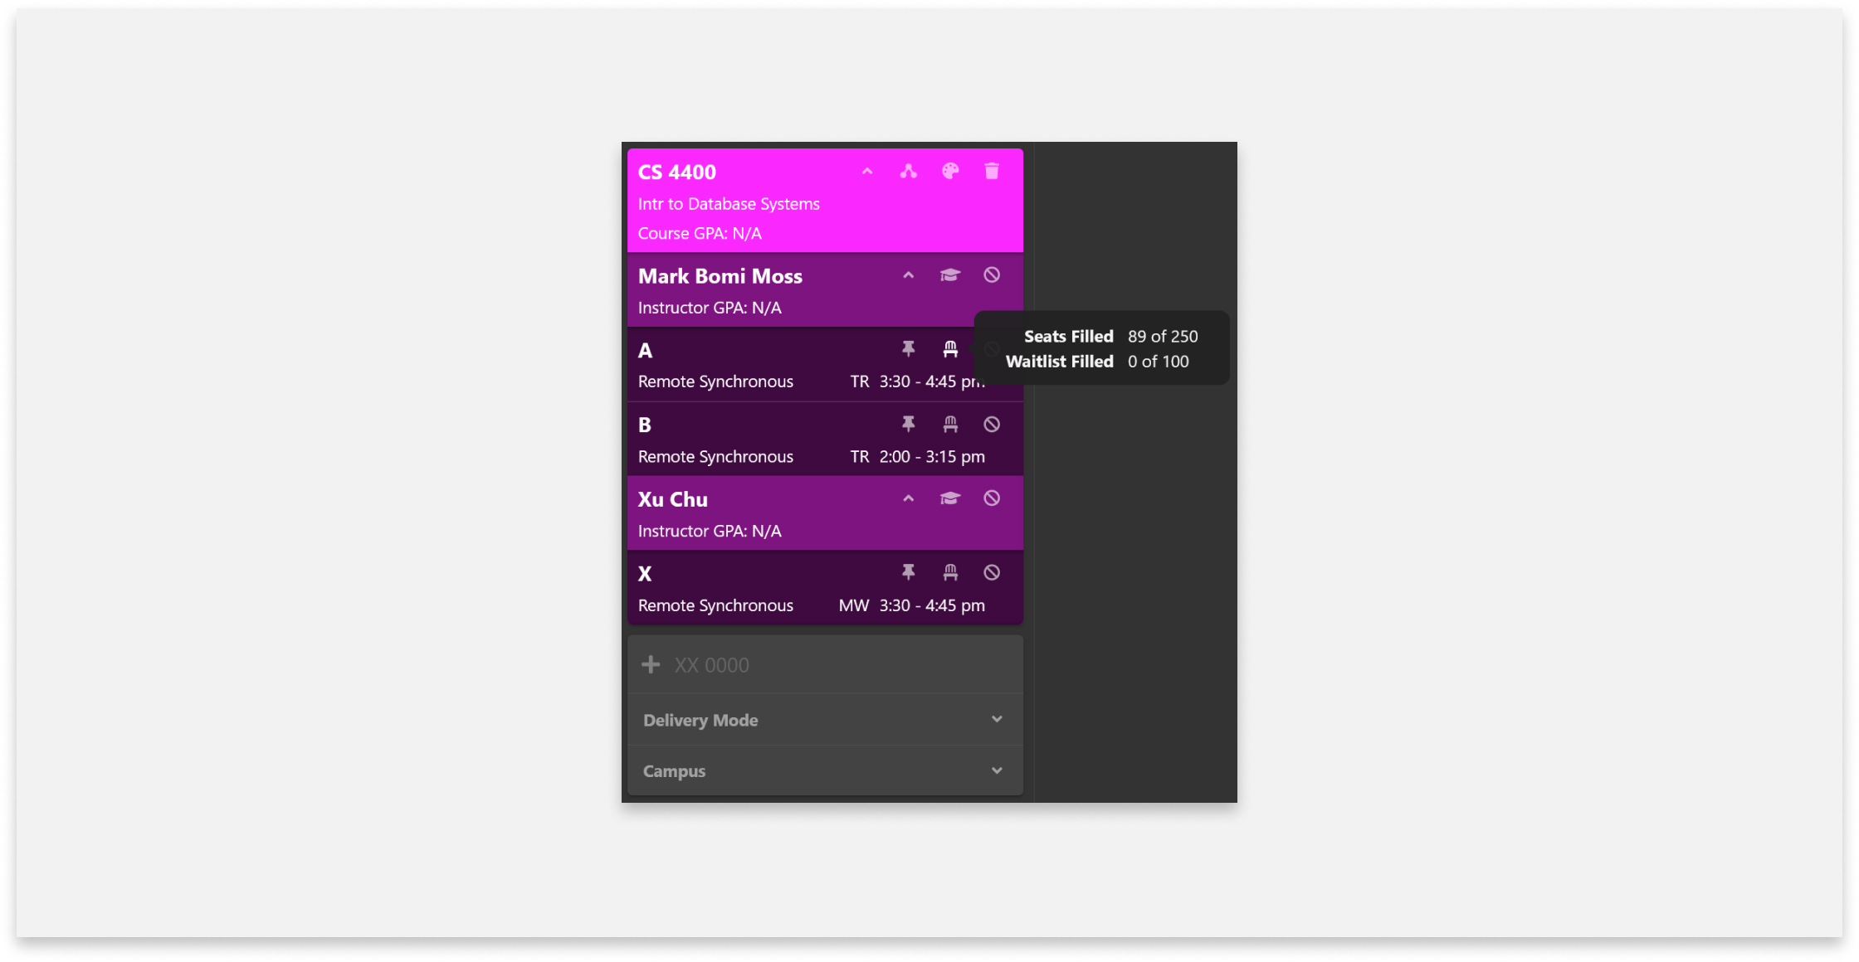Image resolution: width=1859 pixels, height=962 pixels.
Task: Click '89 of 250' seats filled value
Action: click(1163, 337)
